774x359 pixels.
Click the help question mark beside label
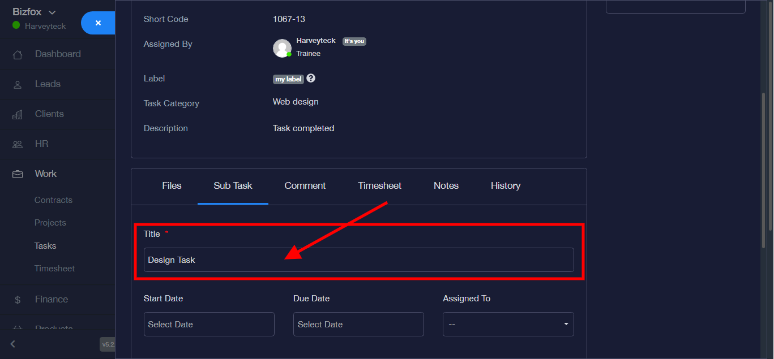tap(311, 79)
